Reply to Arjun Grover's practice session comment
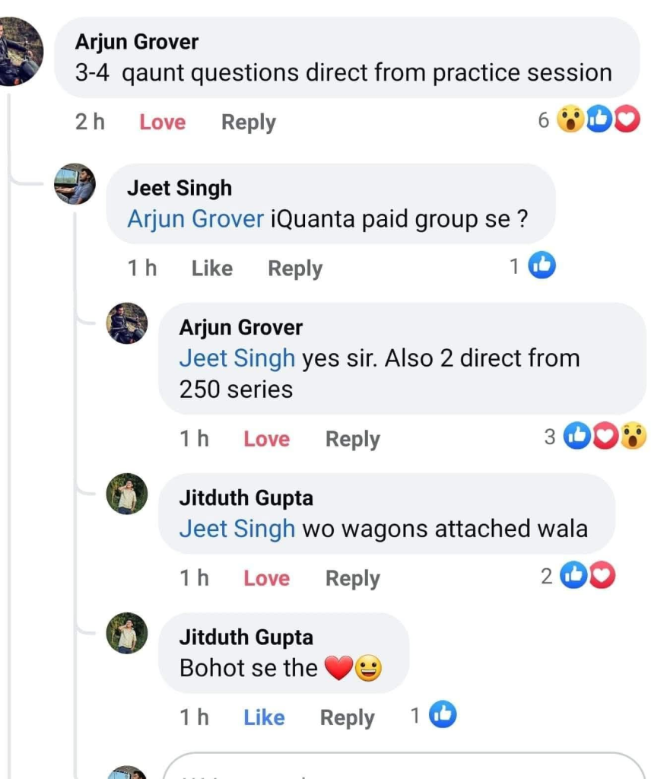This screenshot has width=667, height=779. tap(248, 122)
